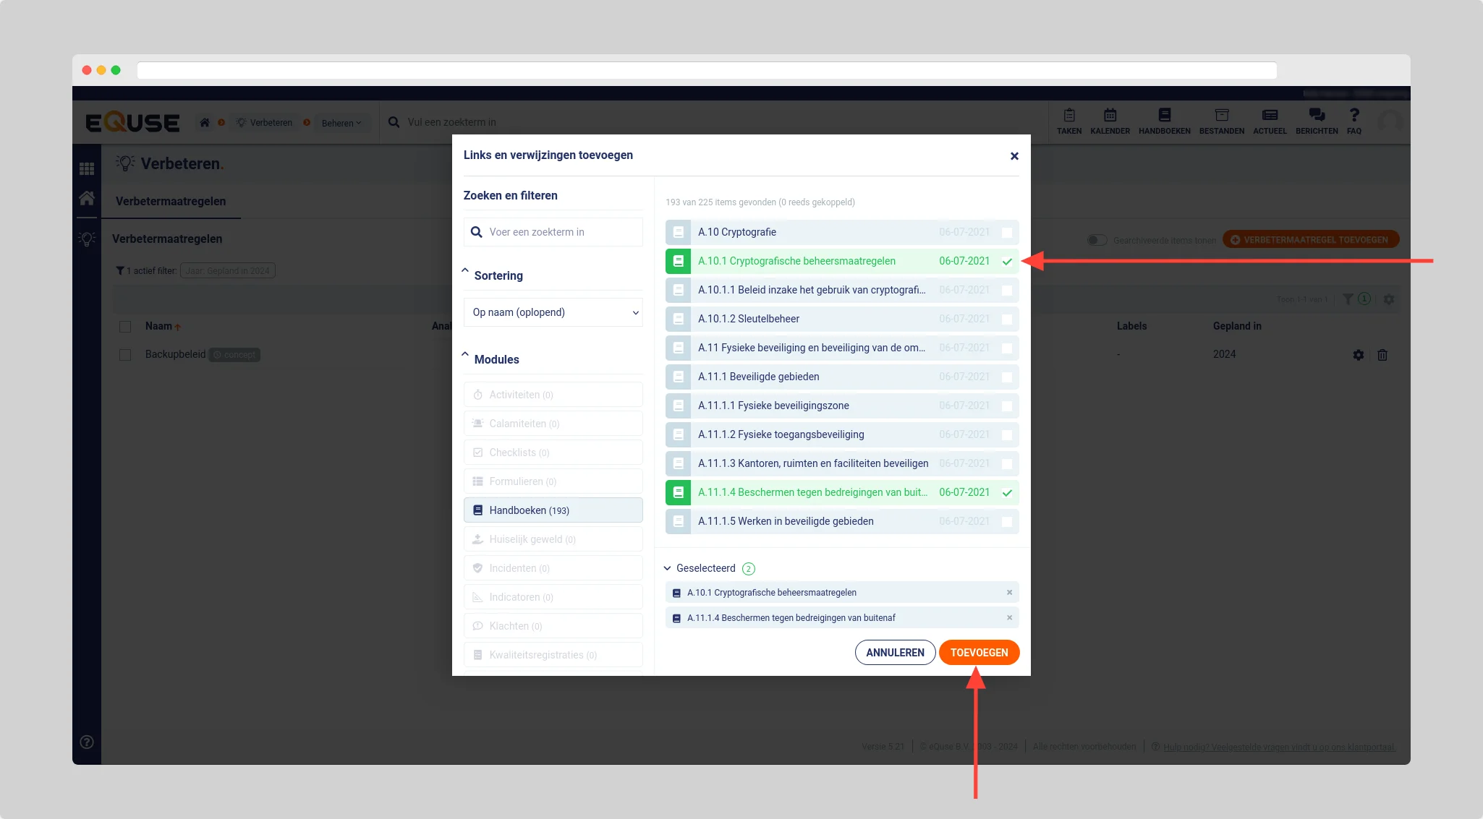Image resolution: width=1483 pixels, height=819 pixels.
Task: Click the Bestanden archive icon
Action: [1221, 116]
